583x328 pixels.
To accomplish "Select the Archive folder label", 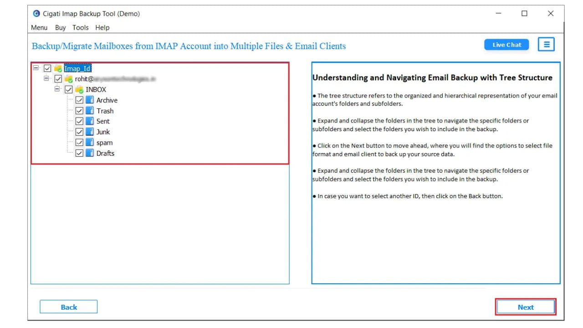I will tap(107, 100).
